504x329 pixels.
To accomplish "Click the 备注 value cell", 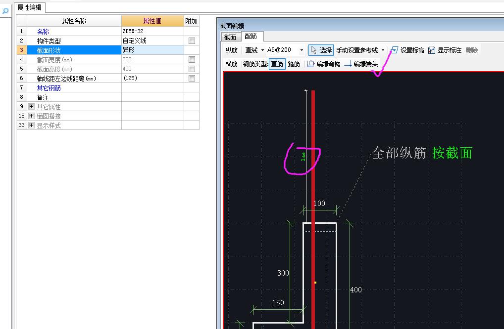I will [x=152, y=97].
